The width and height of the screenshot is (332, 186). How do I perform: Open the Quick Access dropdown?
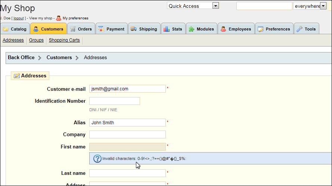[x=193, y=6]
